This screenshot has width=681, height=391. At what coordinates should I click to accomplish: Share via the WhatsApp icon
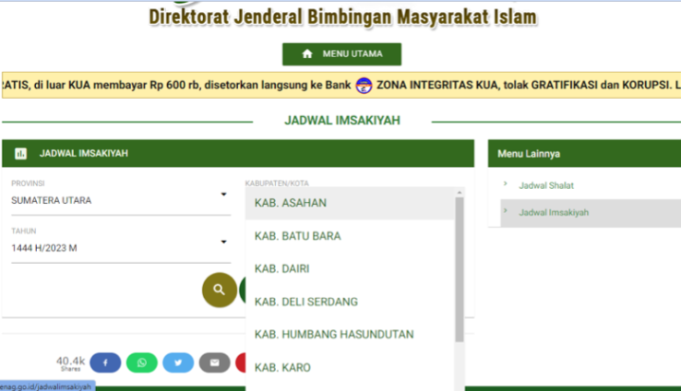click(x=142, y=362)
